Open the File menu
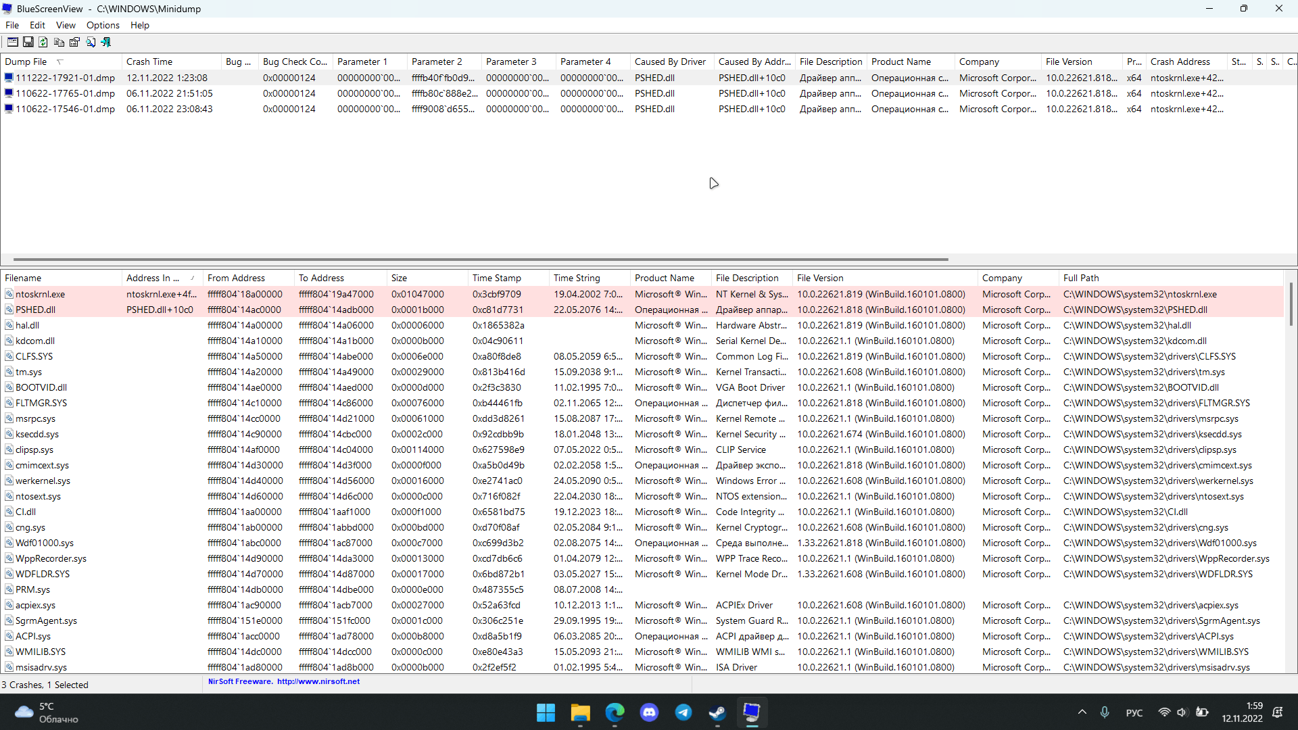 (12, 25)
